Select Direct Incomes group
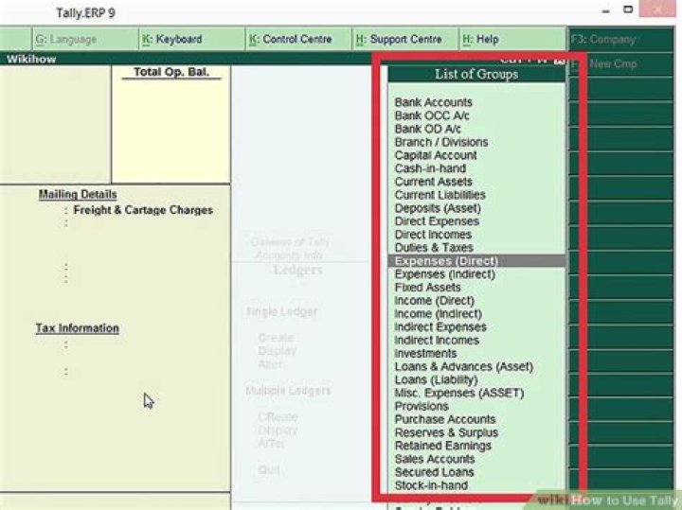682x510 pixels. point(433,235)
